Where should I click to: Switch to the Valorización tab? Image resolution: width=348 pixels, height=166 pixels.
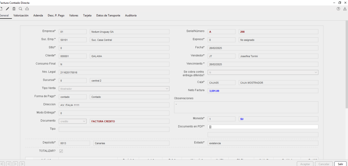pos(21,15)
